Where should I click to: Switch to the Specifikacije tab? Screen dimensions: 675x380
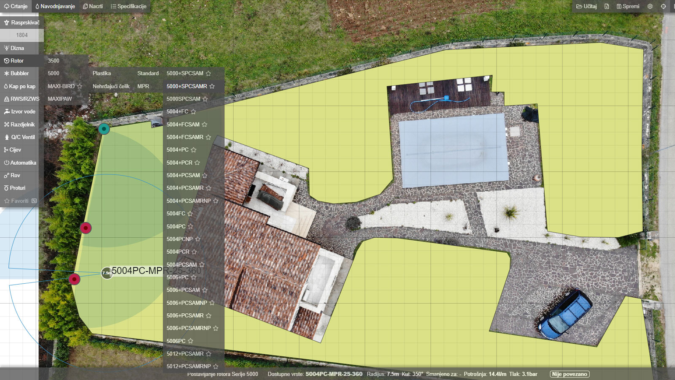click(128, 6)
